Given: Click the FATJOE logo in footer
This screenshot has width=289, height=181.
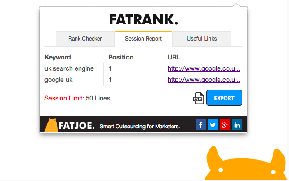Looking at the screenshot, I should pyautogui.click(x=70, y=125).
